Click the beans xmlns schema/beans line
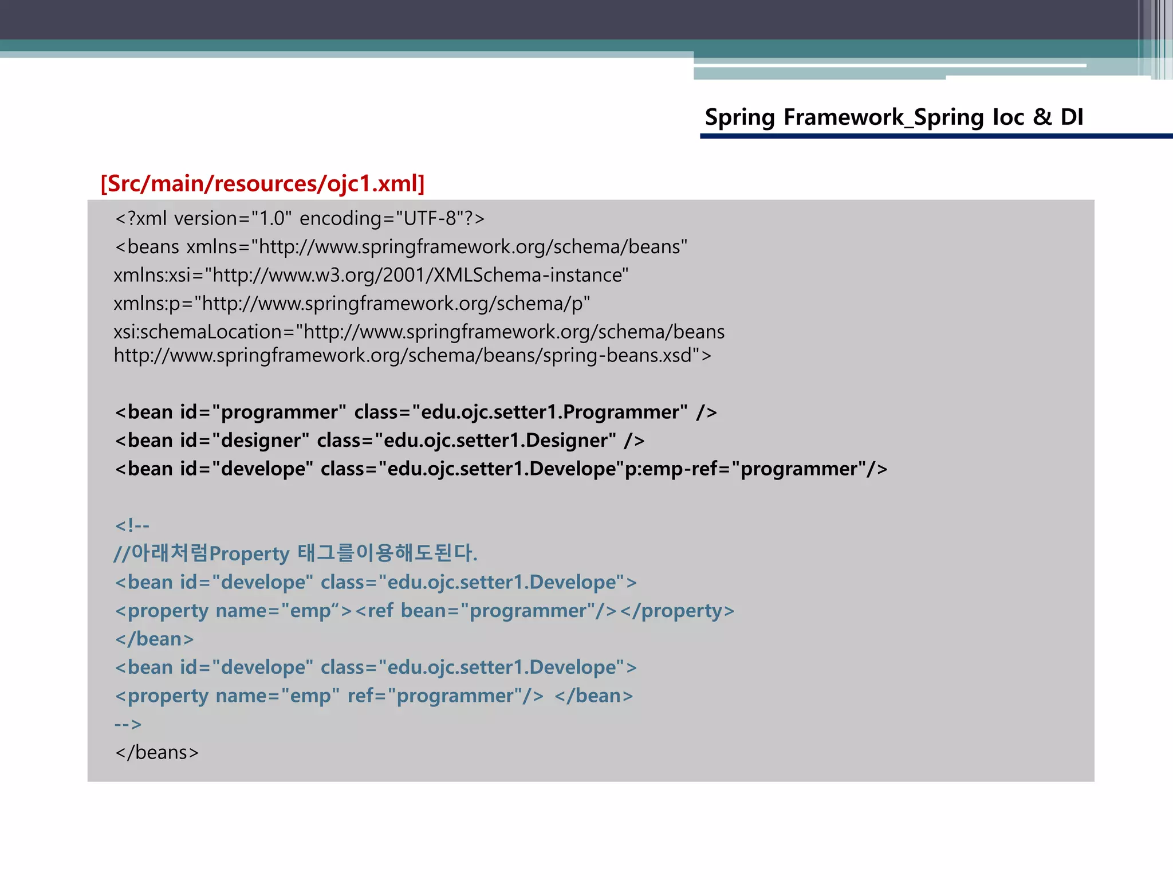This screenshot has width=1173, height=880. point(401,247)
